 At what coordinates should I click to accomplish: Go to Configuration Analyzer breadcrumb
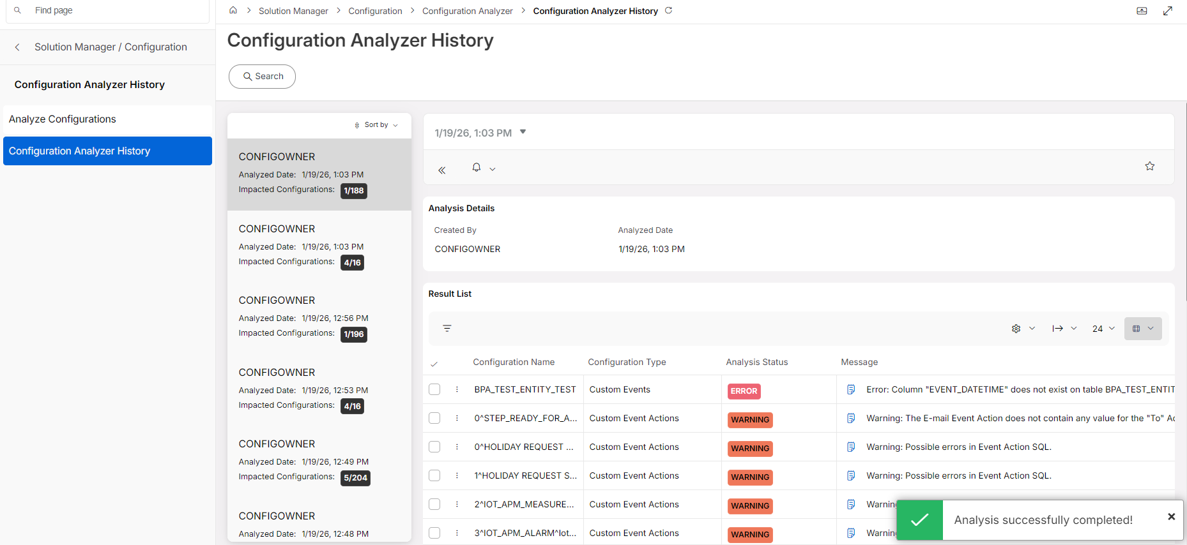click(467, 11)
